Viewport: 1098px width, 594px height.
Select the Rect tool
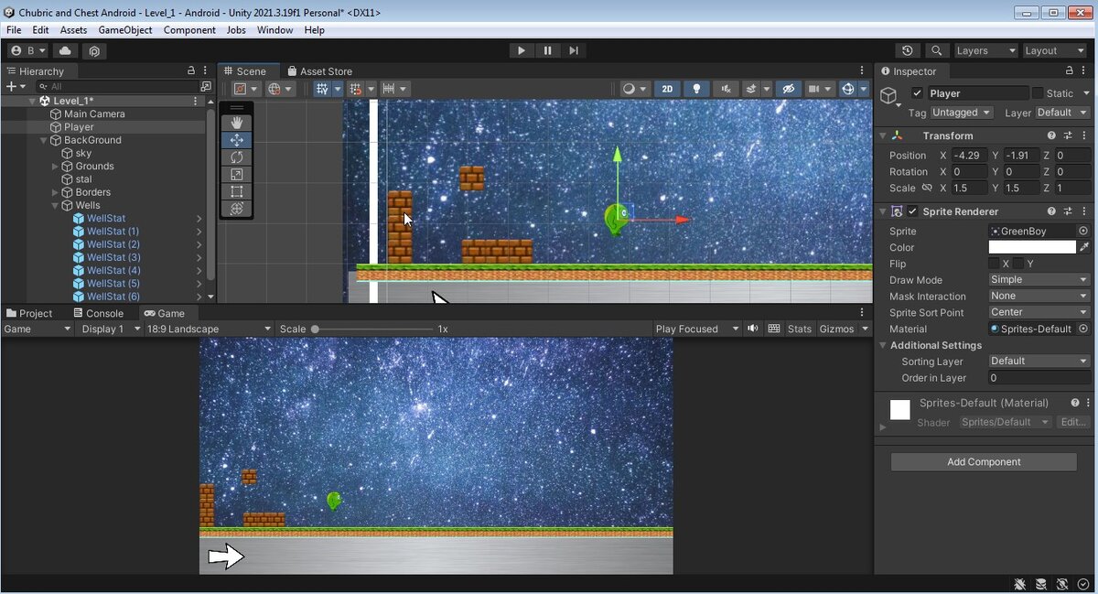click(236, 191)
